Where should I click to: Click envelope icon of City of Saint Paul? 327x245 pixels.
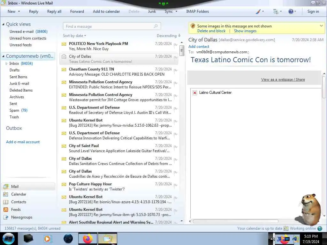click(64, 146)
